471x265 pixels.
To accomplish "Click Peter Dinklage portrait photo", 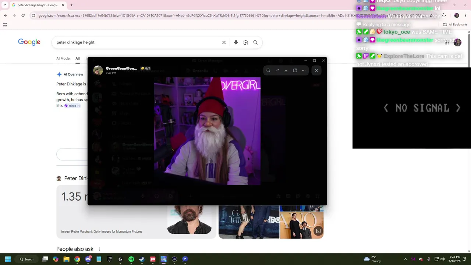I will point(190,219).
